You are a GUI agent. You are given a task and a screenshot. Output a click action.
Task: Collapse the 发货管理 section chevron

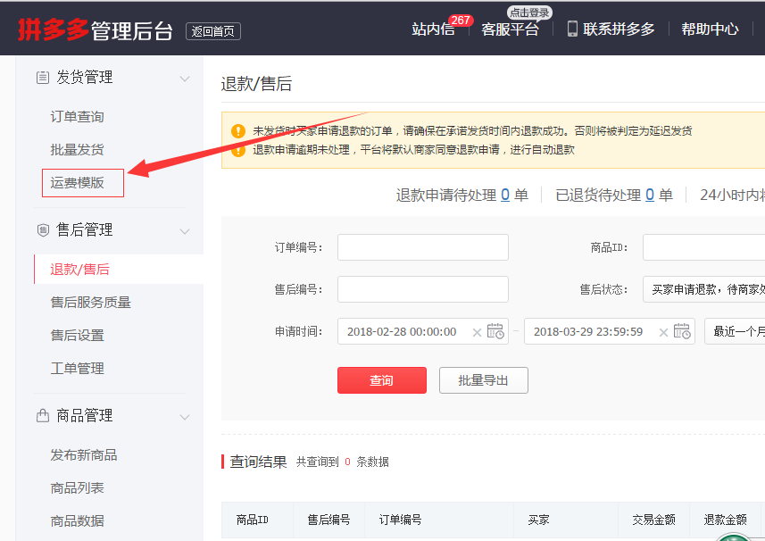click(x=185, y=79)
